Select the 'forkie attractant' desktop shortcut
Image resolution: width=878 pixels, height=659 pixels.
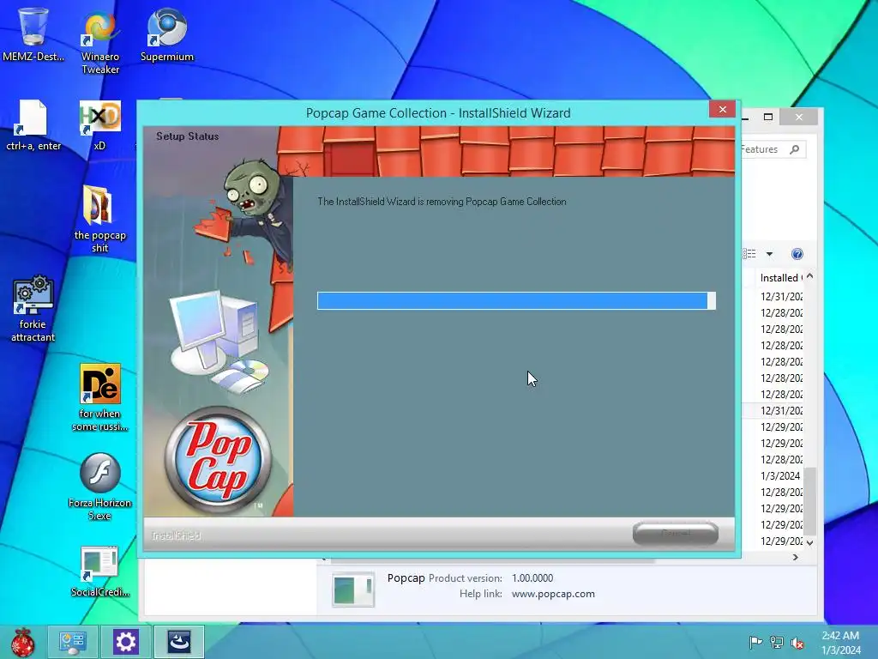(x=33, y=308)
